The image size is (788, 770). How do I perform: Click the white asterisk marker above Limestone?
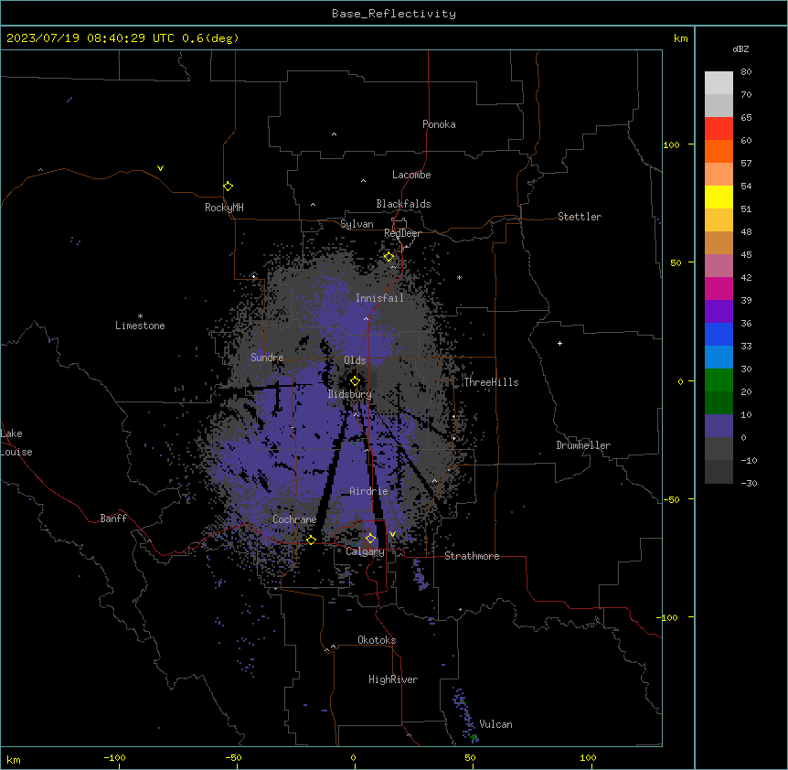click(140, 316)
